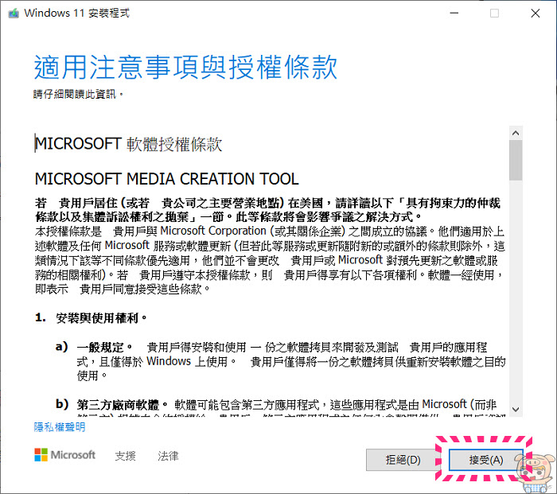Open the 支援 support link
This screenshot has height=494, width=557.
pos(126,456)
